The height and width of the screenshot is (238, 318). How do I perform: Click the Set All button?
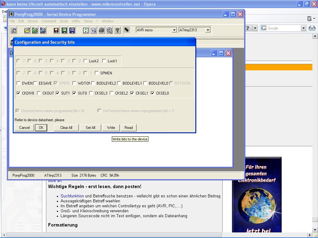click(x=90, y=128)
